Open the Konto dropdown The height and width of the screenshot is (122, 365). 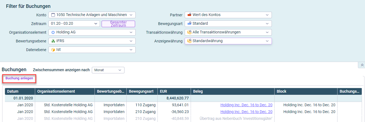click(x=131, y=15)
